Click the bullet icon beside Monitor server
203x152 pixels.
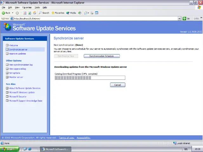click(7, 77)
